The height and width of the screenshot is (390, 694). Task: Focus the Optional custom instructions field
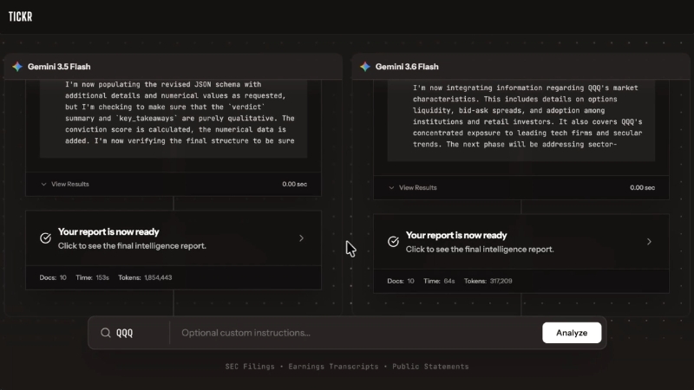point(356,333)
